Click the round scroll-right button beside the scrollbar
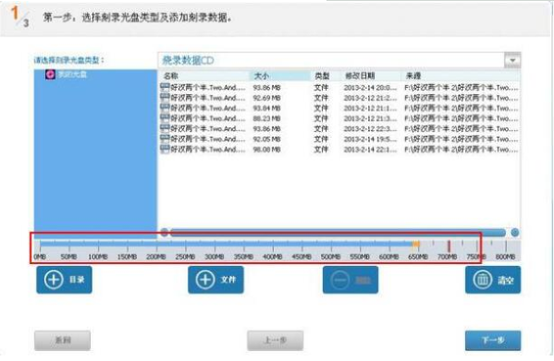This screenshot has width=554, height=361. pyautogui.click(x=515, y=233)
